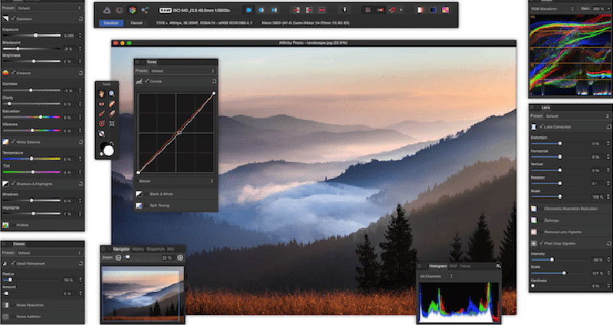Switch to the EXIF tab

[453, 266]
